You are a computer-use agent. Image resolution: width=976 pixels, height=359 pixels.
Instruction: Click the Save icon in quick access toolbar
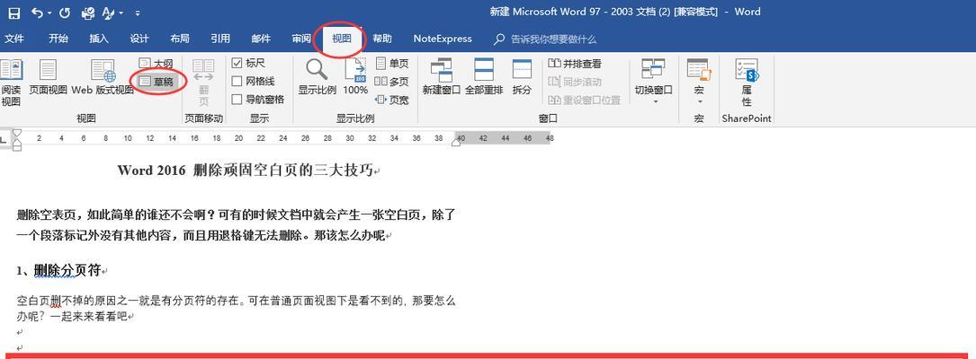pyautogui.click(x=13, y=13)
